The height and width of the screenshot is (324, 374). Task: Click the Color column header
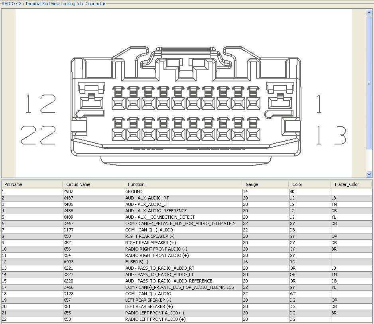pyautogui.click(x=309, y=184)
